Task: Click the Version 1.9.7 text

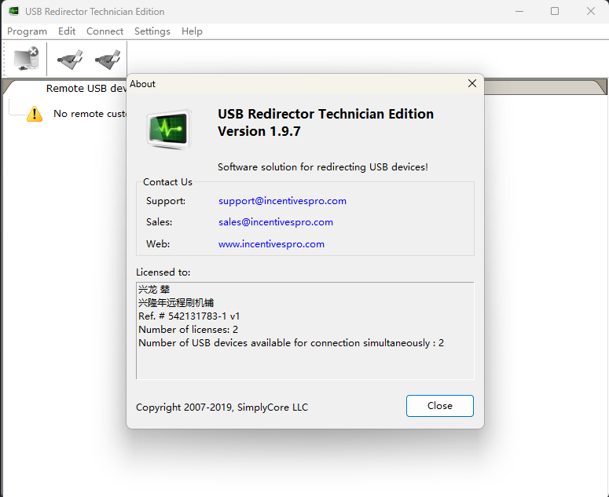Action: tap(259, 132)
